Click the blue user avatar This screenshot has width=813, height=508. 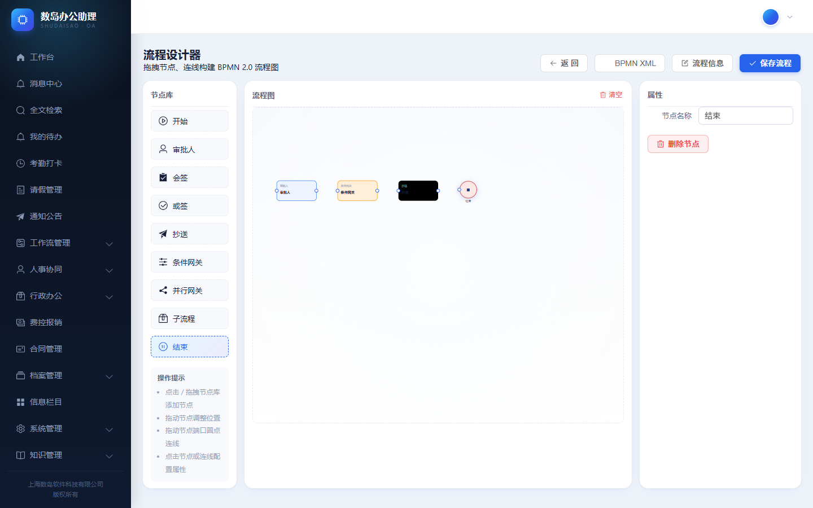coord(771,17)
